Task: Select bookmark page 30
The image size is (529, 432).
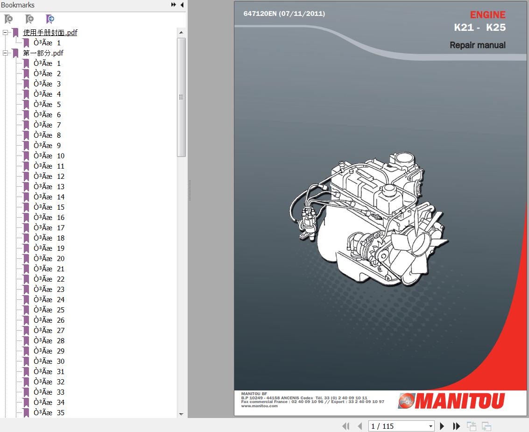Action: point(49,361)
